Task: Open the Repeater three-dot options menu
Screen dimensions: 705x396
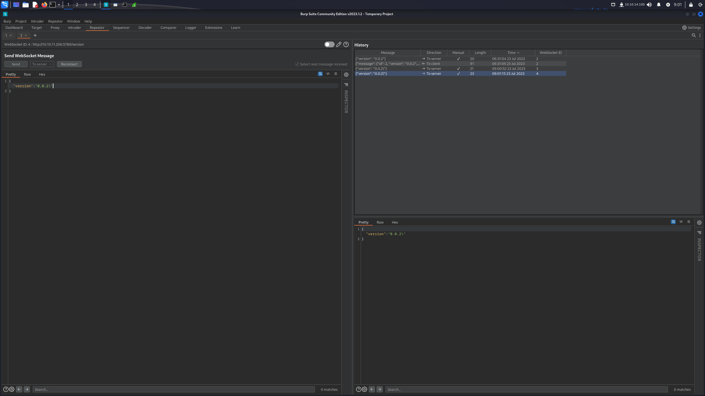Action: (700, 35)
